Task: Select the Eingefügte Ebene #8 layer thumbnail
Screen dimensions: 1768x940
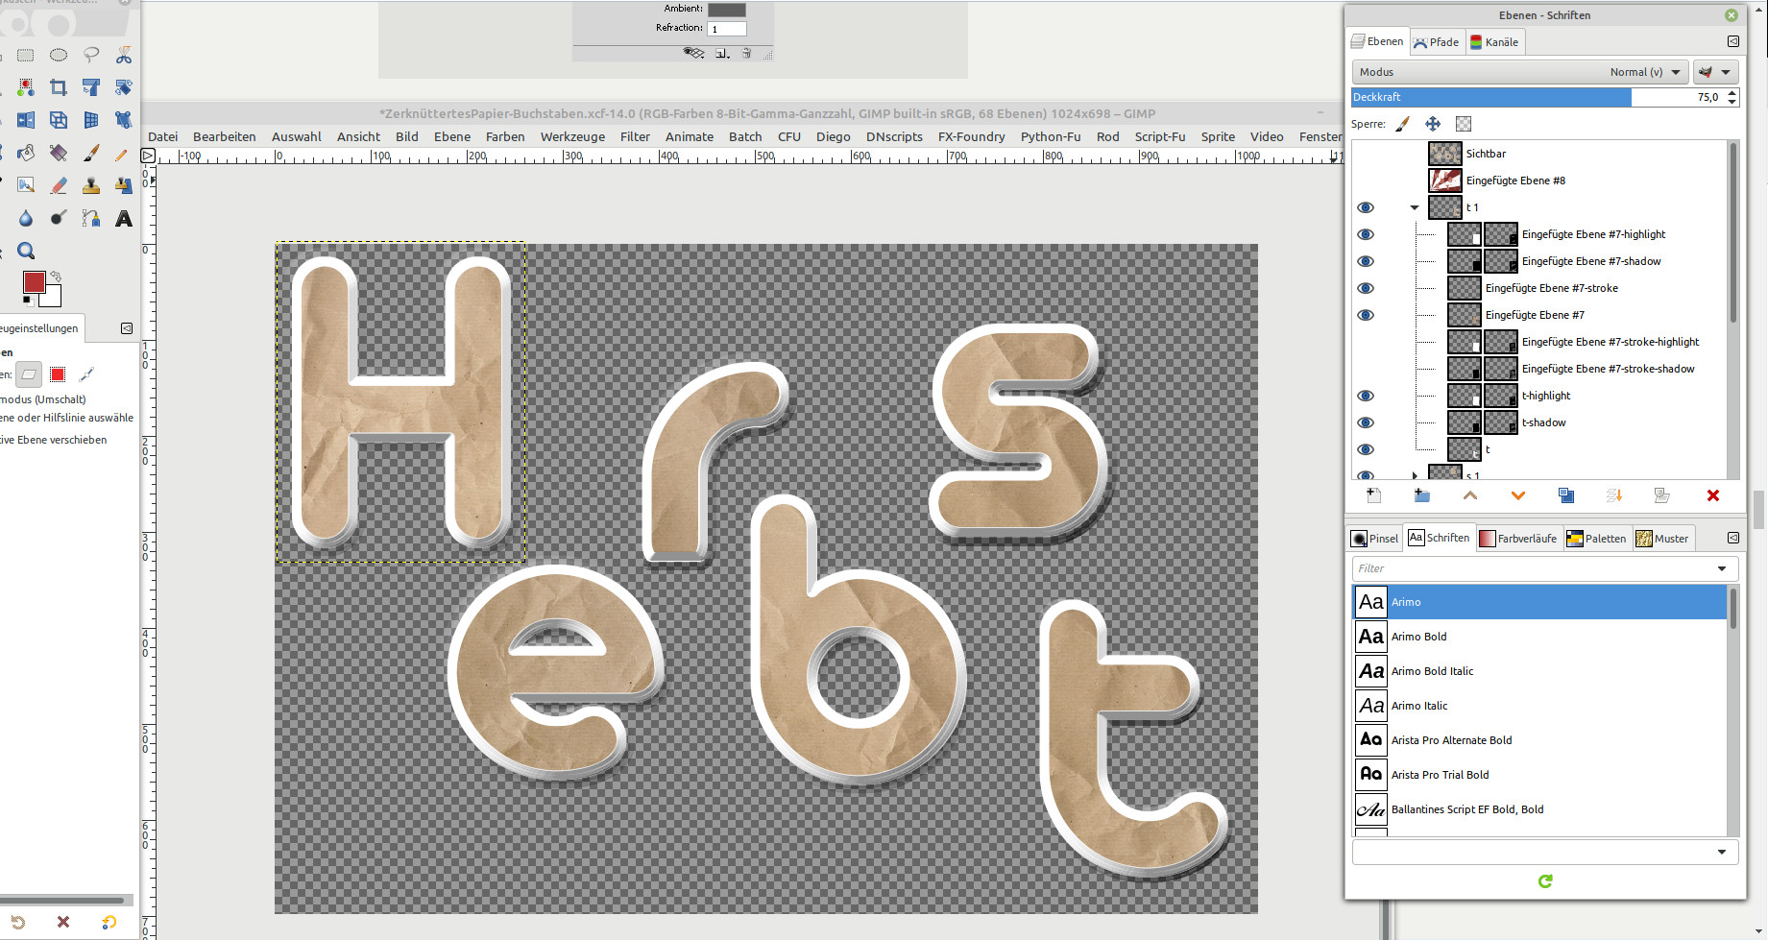Action: point(1445,181)
